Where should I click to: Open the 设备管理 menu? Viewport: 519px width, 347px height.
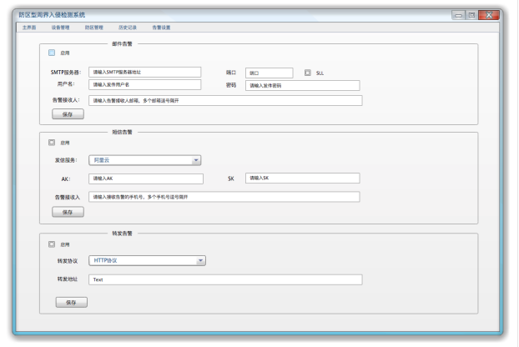click(x=61, y=28)
